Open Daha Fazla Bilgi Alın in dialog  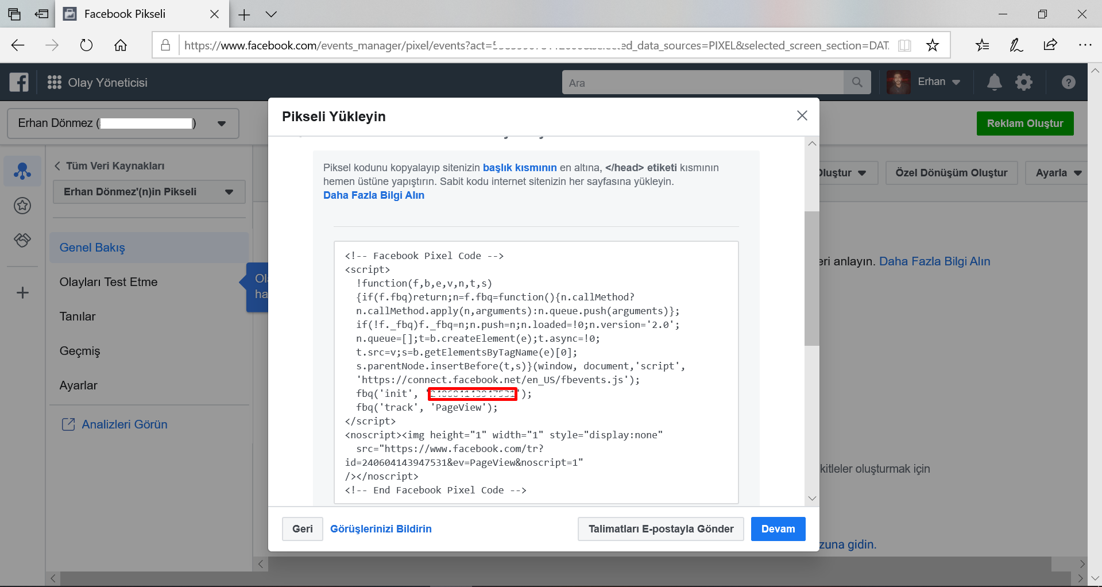click(374, 195)
